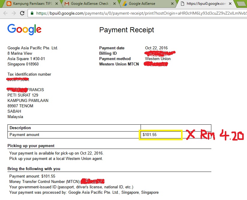Viewport: 247px width, 200px height.
Task: Click the Picking up your payment heading
Action: [x=31, y=146]
